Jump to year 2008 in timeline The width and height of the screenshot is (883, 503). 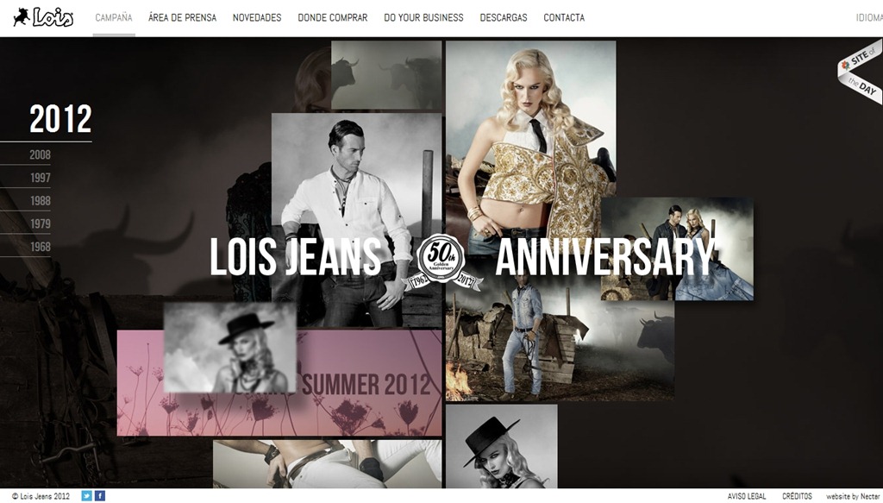(x=40, y=155)
